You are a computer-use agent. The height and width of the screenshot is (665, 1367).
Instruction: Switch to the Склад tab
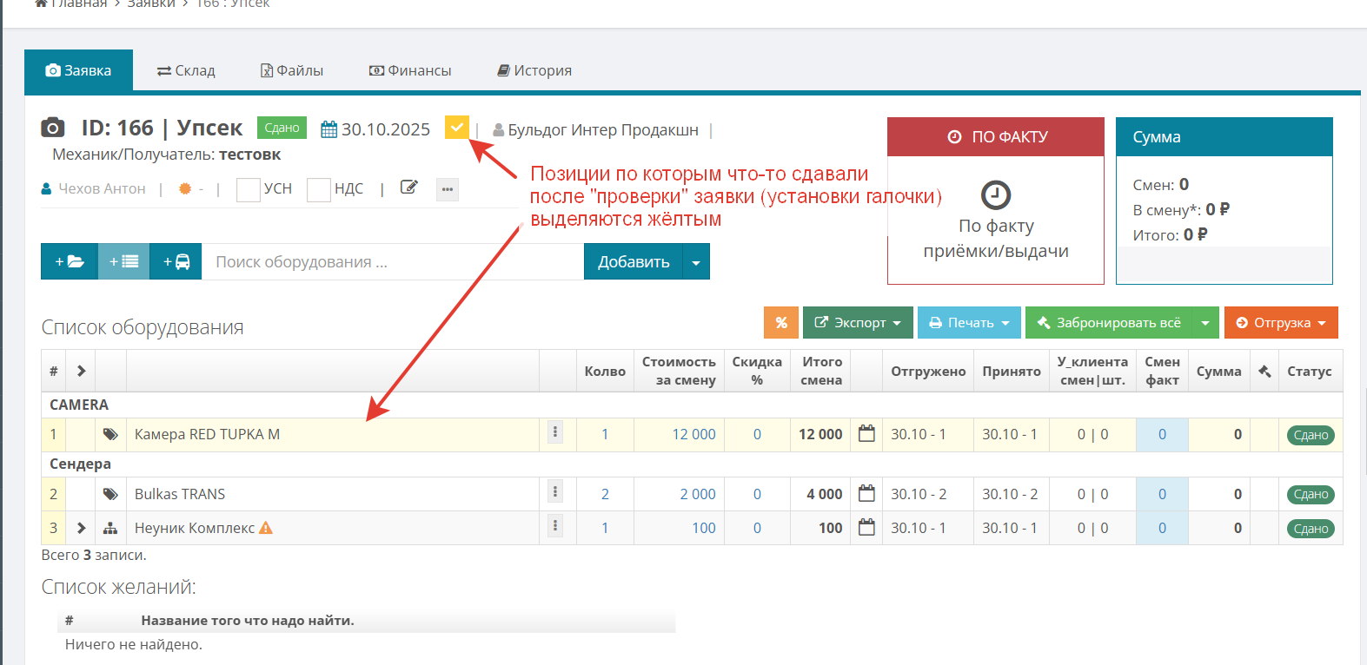point(186,70)
